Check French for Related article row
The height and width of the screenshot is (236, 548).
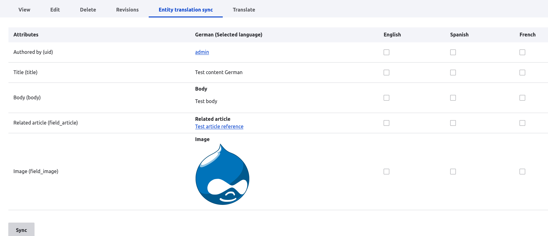522,123
